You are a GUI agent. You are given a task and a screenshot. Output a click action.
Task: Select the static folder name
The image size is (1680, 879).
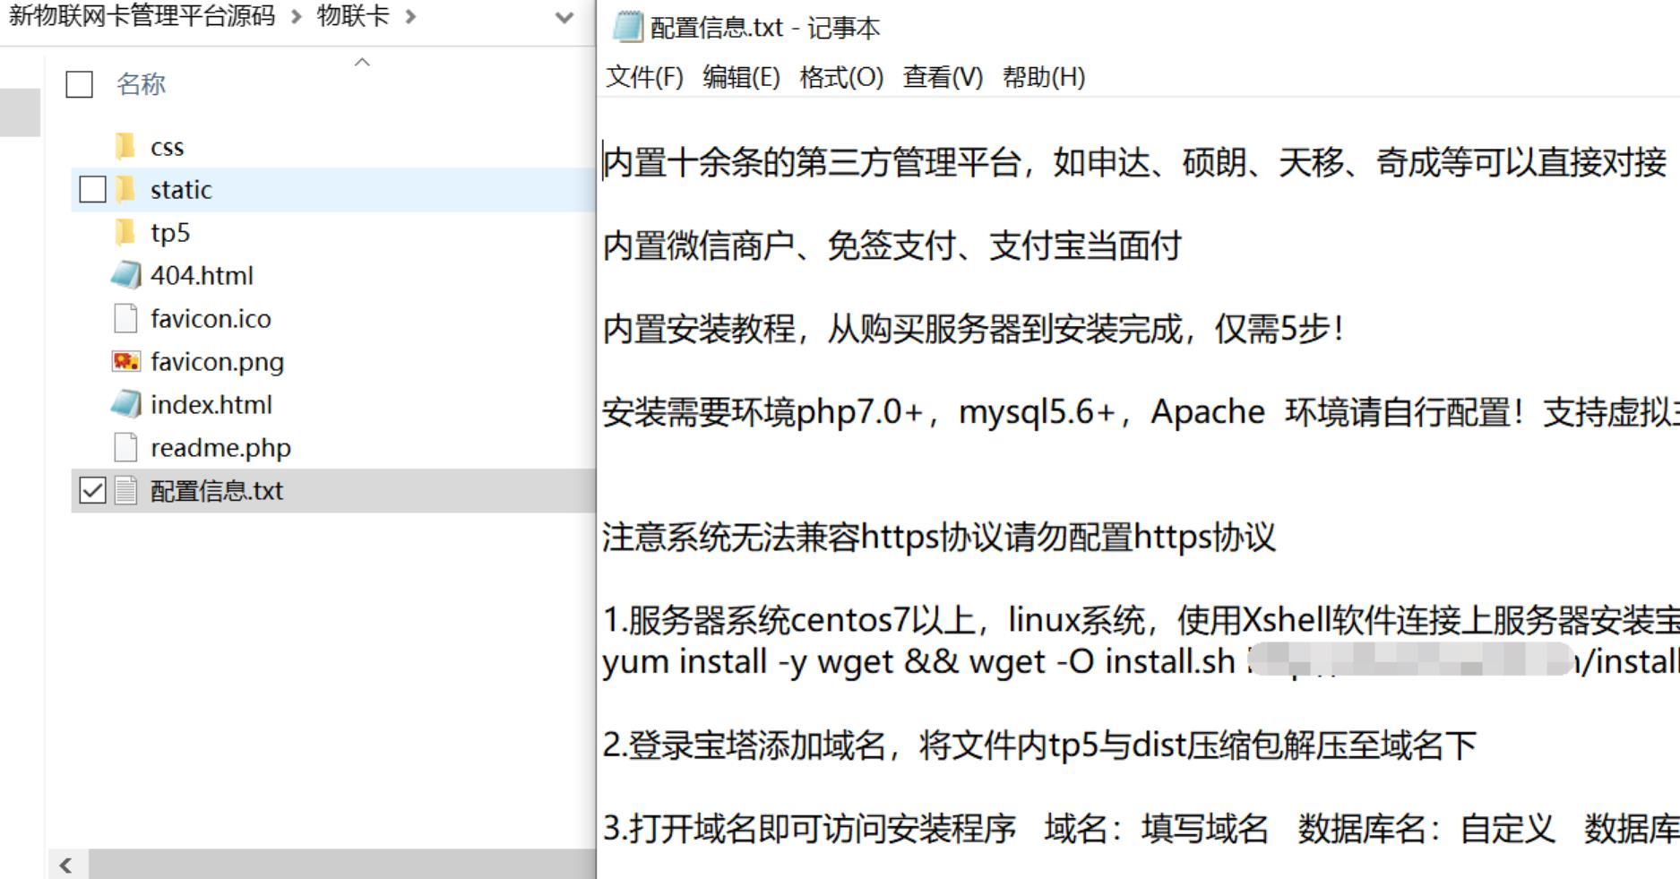(181, 189)
